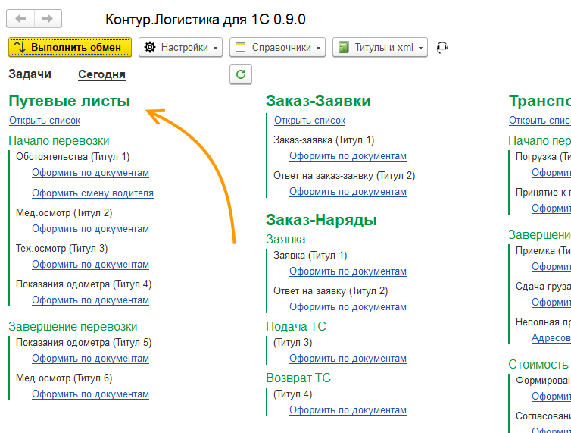Switch to the Задачи tab
Screen dimensions: 571x433
(30, 74)
